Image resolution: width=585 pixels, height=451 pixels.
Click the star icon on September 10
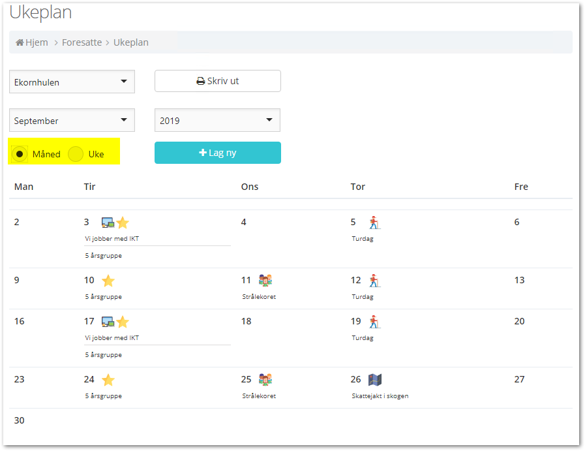108,281
